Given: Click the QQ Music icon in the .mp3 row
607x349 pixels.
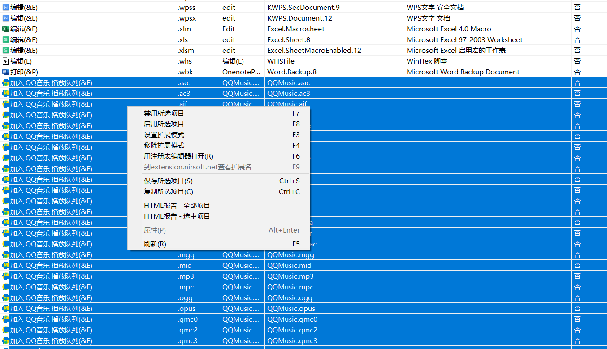Looking at the screenshot, I should 5,276.
